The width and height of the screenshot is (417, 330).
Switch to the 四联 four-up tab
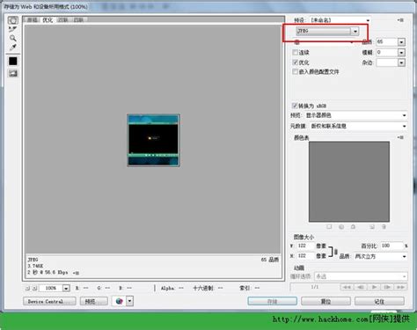click(x=78, y=20)
